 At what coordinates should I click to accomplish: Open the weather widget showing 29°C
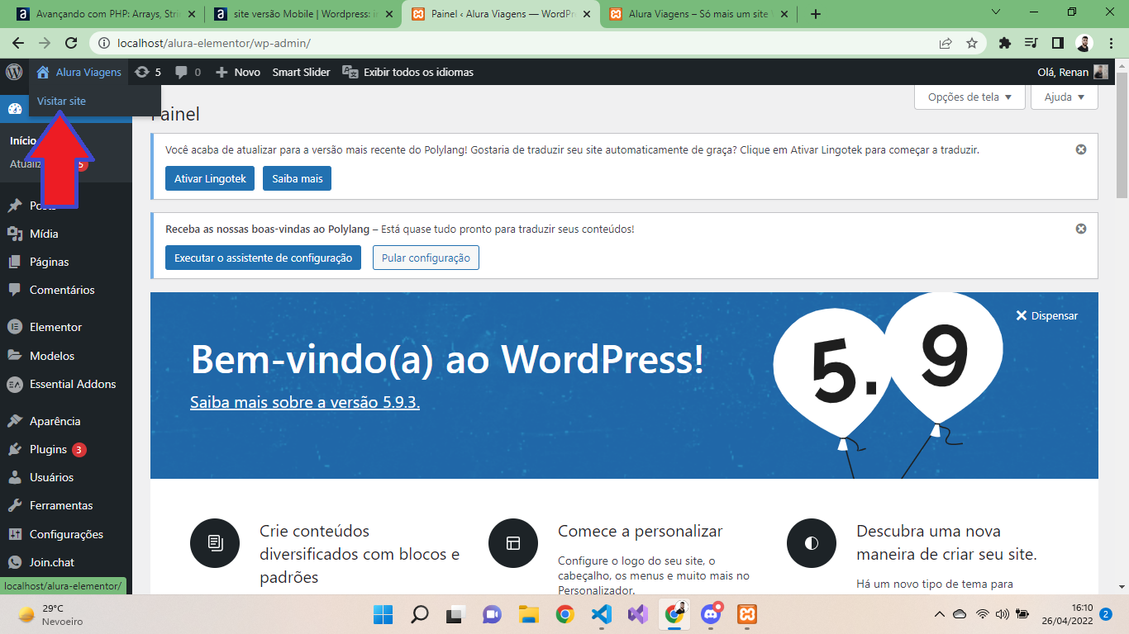coord(51,614)
